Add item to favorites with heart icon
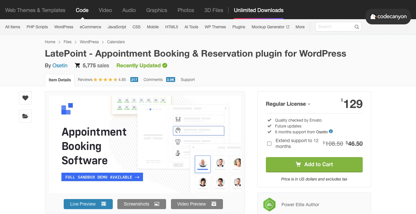416x214 pixels. (25, 98)
